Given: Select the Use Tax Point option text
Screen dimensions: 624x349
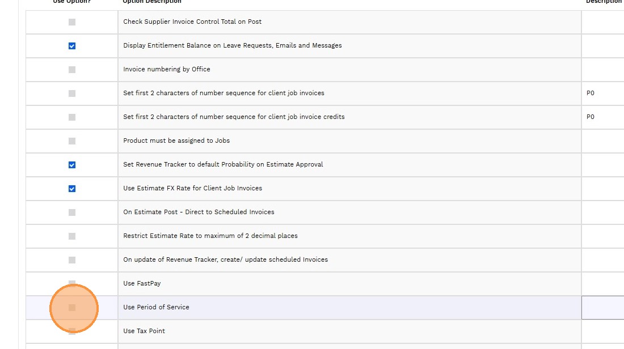Looking at the screenshot, I should [145, 331].
